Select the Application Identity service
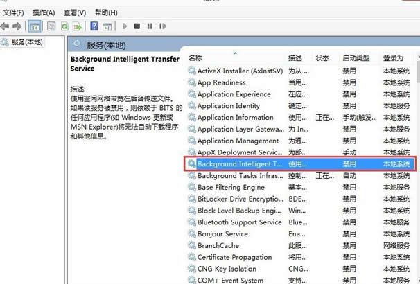This screenshot has width=420, height=284. [299, 106]
